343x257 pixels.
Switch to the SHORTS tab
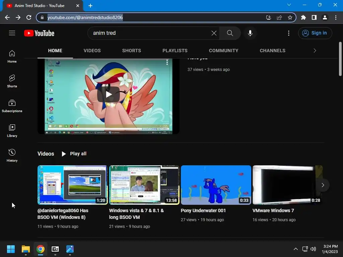point(131,51)
